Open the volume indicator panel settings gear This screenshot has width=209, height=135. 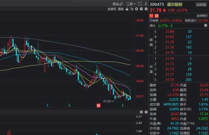click(x=146, y=112)
